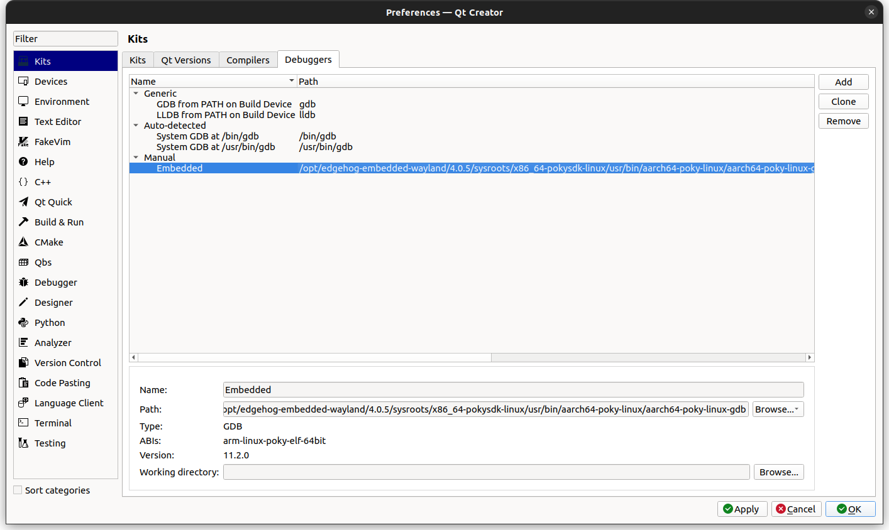Open the C++ preferences icon

23,181
